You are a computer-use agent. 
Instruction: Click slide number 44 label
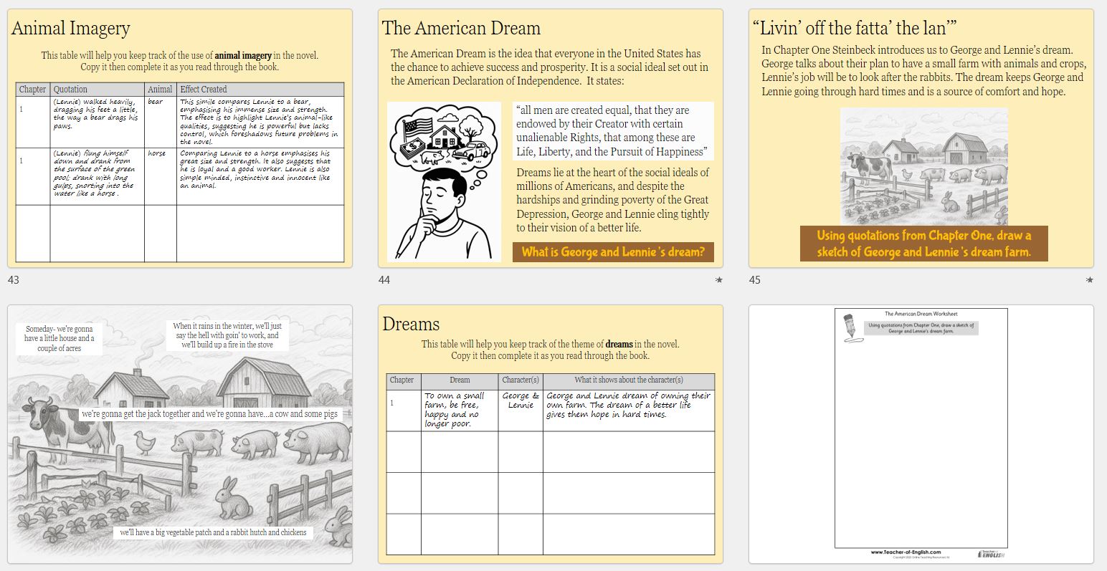click(384, 280)
